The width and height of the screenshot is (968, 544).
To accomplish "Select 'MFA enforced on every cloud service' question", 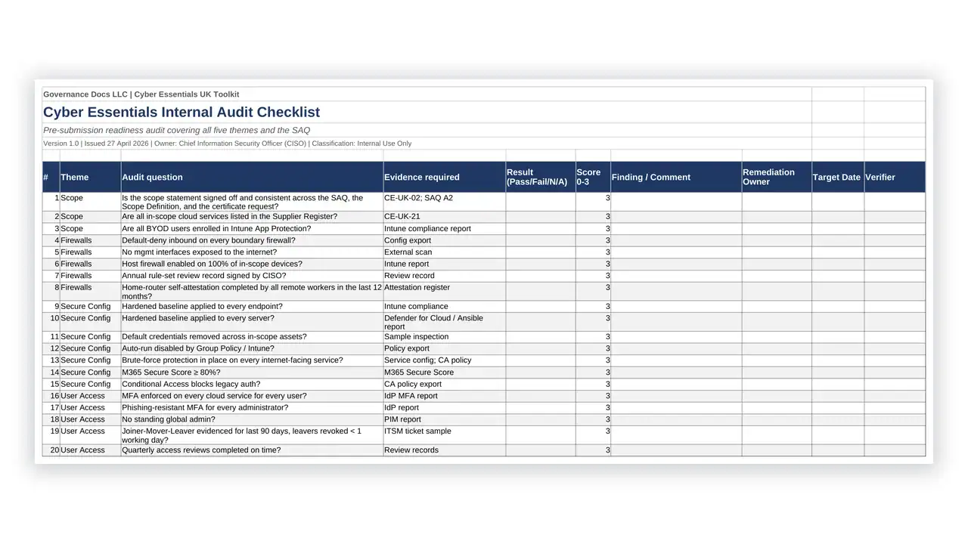I will point(252,396).
